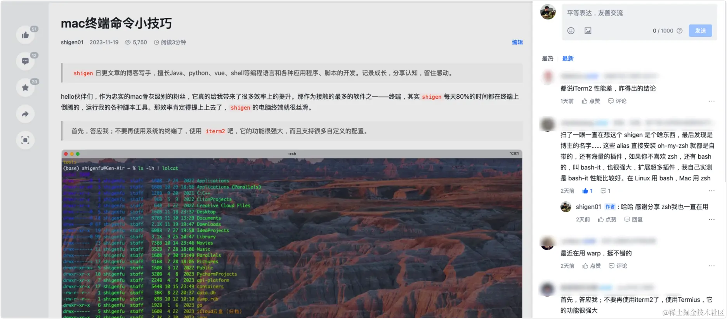
Task: Like the warp comment
Action: 592,266
